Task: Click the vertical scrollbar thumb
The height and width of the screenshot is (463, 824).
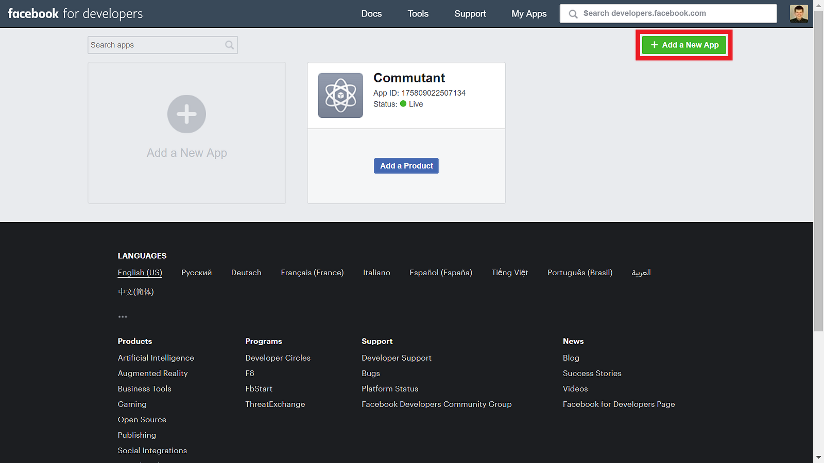Action: [819, 171]
